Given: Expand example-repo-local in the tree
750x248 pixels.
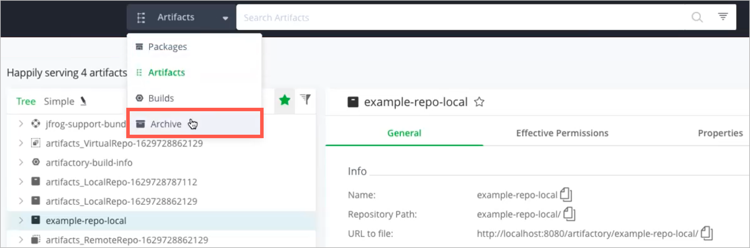Looking at the screenshot, I should click(21, 220).
